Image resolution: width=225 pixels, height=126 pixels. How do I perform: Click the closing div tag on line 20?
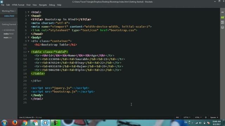pos(36,81)
